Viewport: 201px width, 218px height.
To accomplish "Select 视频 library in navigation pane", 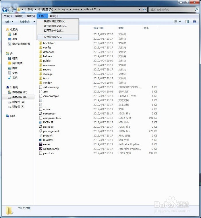I will 15,58.
